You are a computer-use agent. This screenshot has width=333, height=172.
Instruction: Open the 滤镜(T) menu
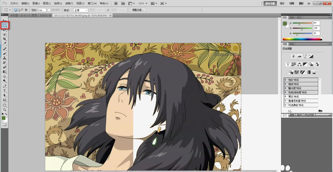pos(69,4)
